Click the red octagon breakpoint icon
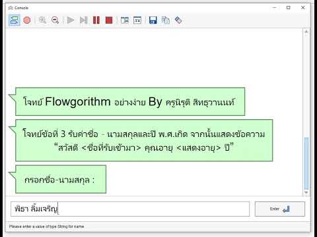The image size is (317, 237). 27,20
